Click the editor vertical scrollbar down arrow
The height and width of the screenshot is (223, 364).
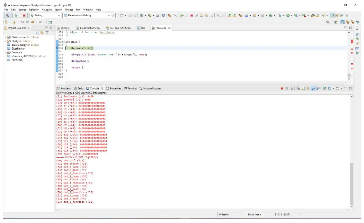pos(349,79)
